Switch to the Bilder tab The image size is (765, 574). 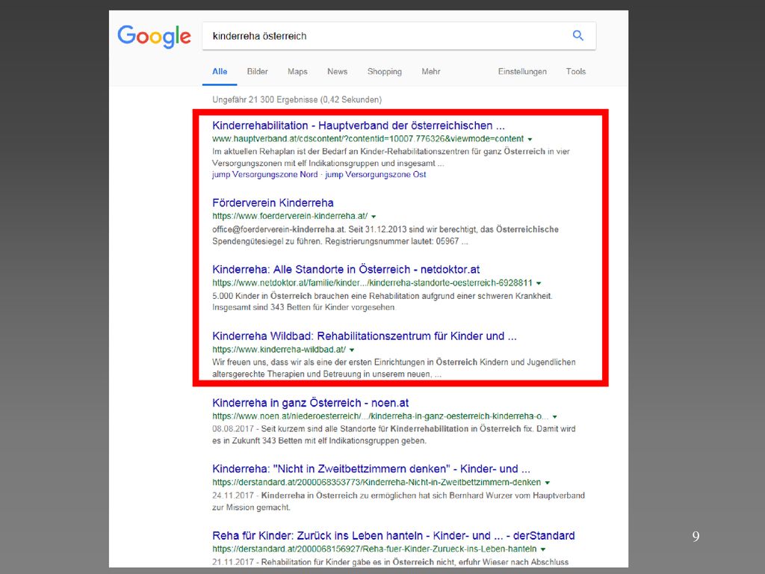click(257, 71)
